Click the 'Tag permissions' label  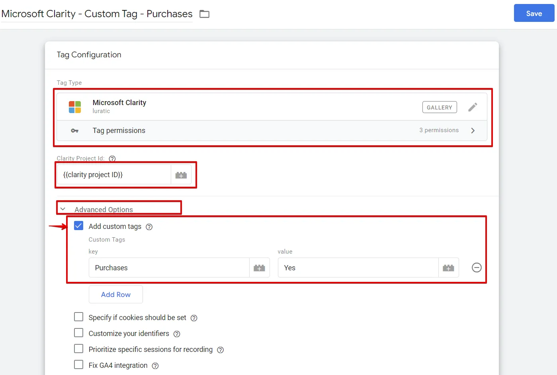point(119,131)
